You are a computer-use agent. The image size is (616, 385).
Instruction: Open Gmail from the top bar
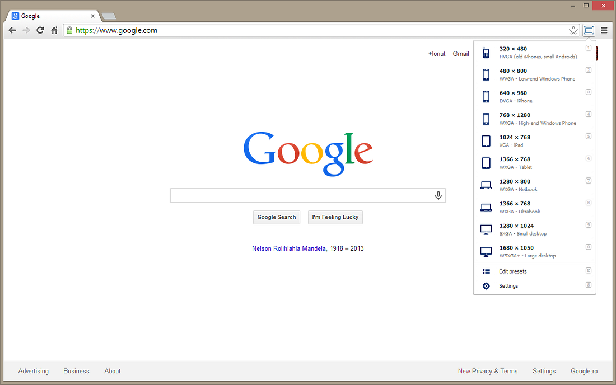click(x=460, y=53)
